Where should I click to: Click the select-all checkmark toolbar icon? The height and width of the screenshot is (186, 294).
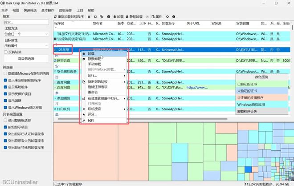pyautogui.click(x=89, y=16)
